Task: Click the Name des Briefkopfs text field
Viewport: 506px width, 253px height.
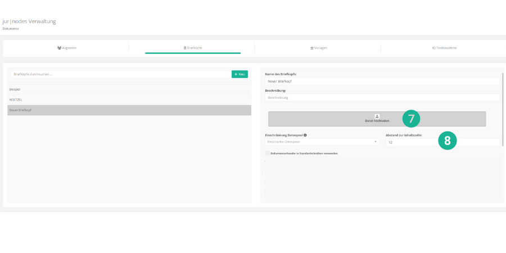Action: click(x=382, y=81)
